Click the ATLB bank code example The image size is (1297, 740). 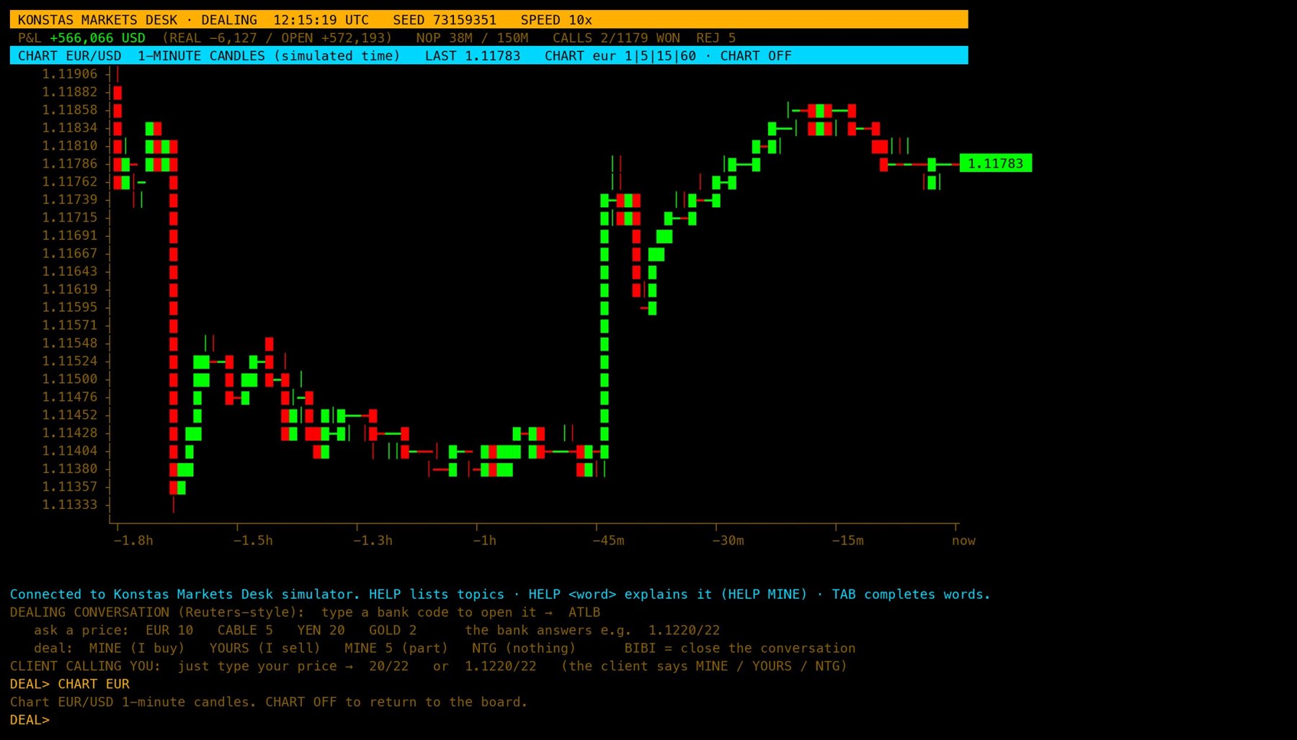point(584,613)
